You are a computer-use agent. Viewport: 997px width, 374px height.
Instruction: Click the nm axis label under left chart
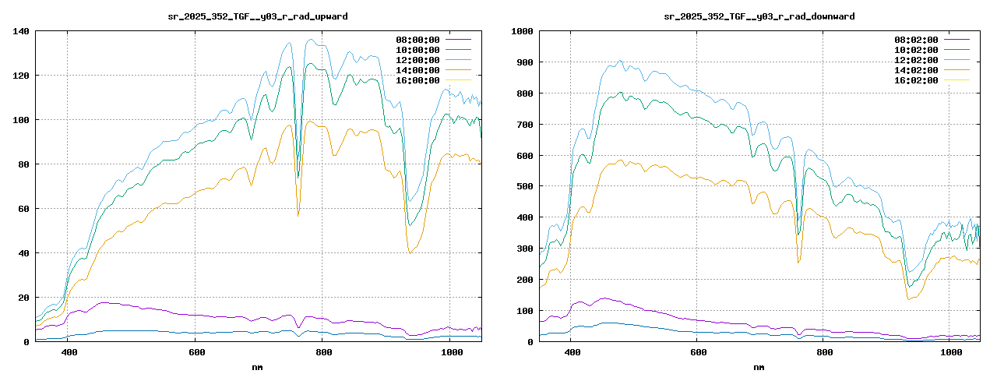coord(258,366)
